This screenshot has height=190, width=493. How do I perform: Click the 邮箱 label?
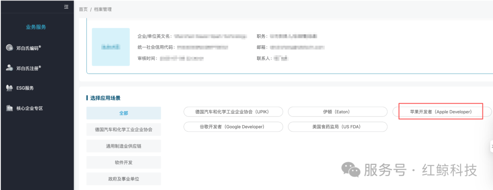click(262, 47)
